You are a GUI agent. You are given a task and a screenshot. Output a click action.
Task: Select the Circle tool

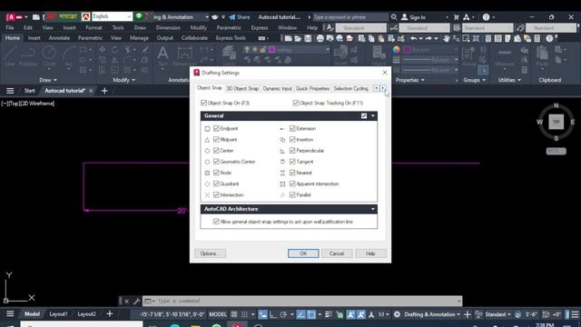point(49,55)
